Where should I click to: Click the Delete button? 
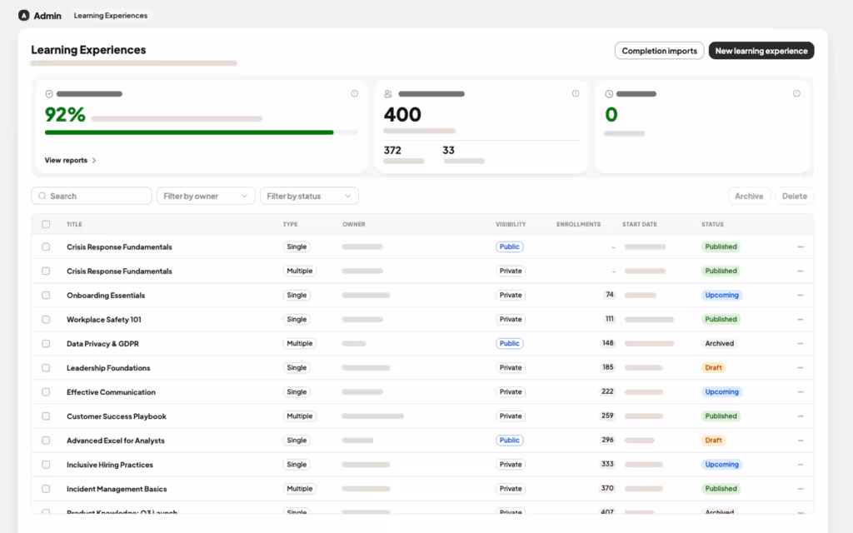pos(794,196)
